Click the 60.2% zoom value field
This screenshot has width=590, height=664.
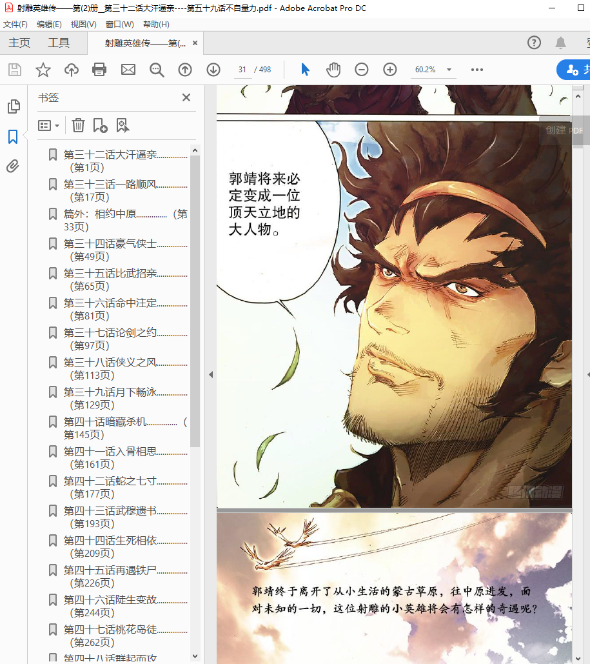coord(426,70)
